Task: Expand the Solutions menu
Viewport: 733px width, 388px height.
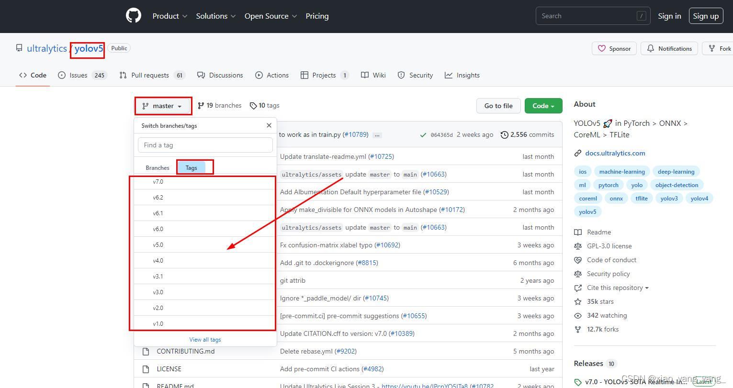Action: [x=216, y=16]
